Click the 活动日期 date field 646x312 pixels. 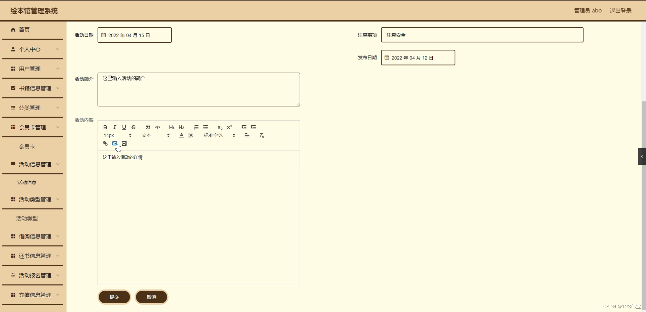click(x=135, y=35)
